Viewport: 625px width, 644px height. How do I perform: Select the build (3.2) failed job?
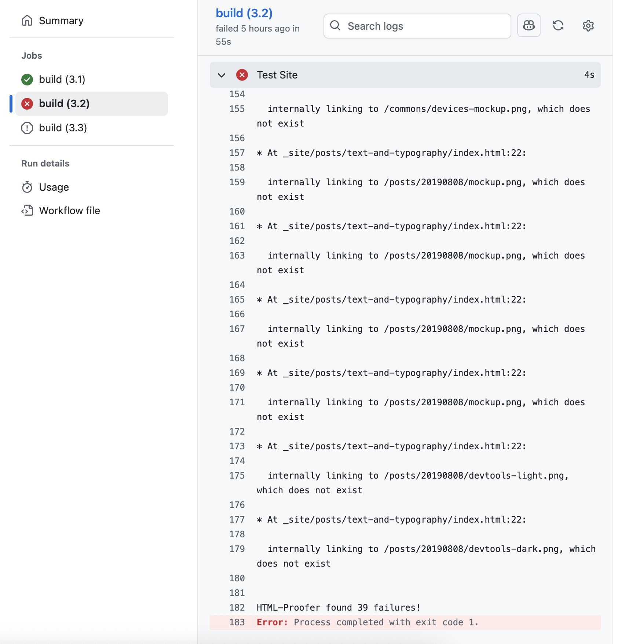click(x=64, y=103)
